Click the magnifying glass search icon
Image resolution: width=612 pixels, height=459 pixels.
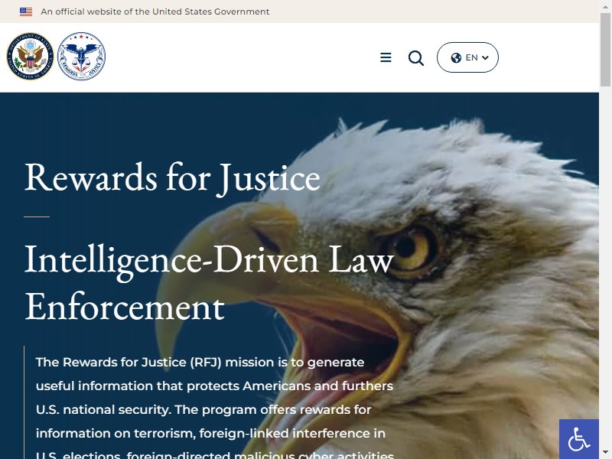(416, 58)
